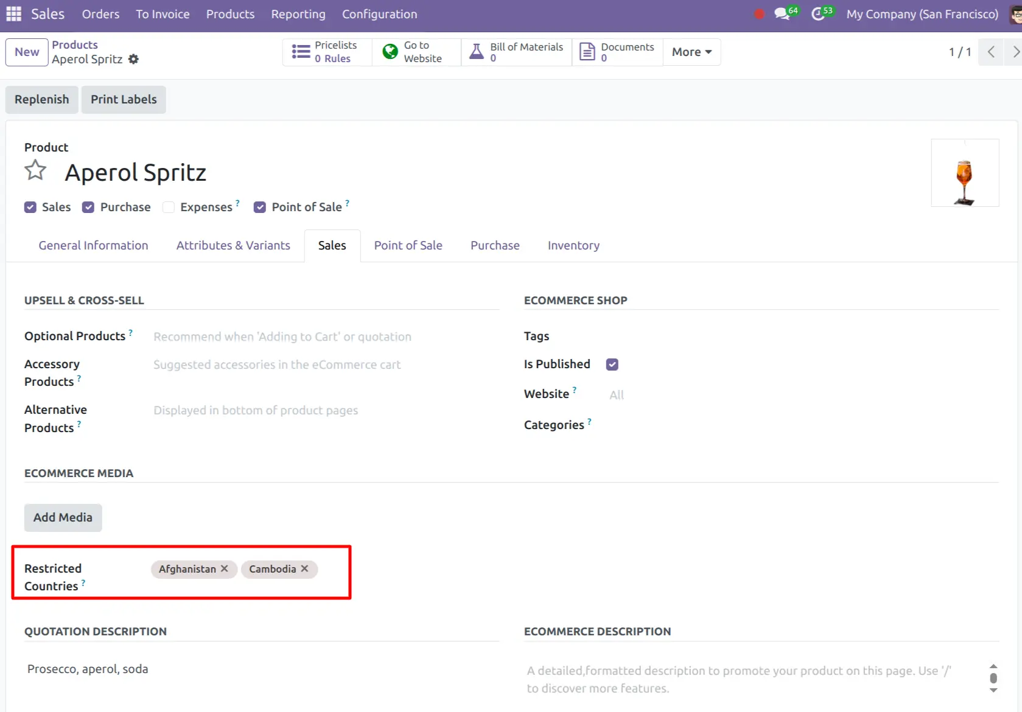Mark Aperol Spritz as favorite with star
Screen dimensions: 1022x712
pos(35,170)
